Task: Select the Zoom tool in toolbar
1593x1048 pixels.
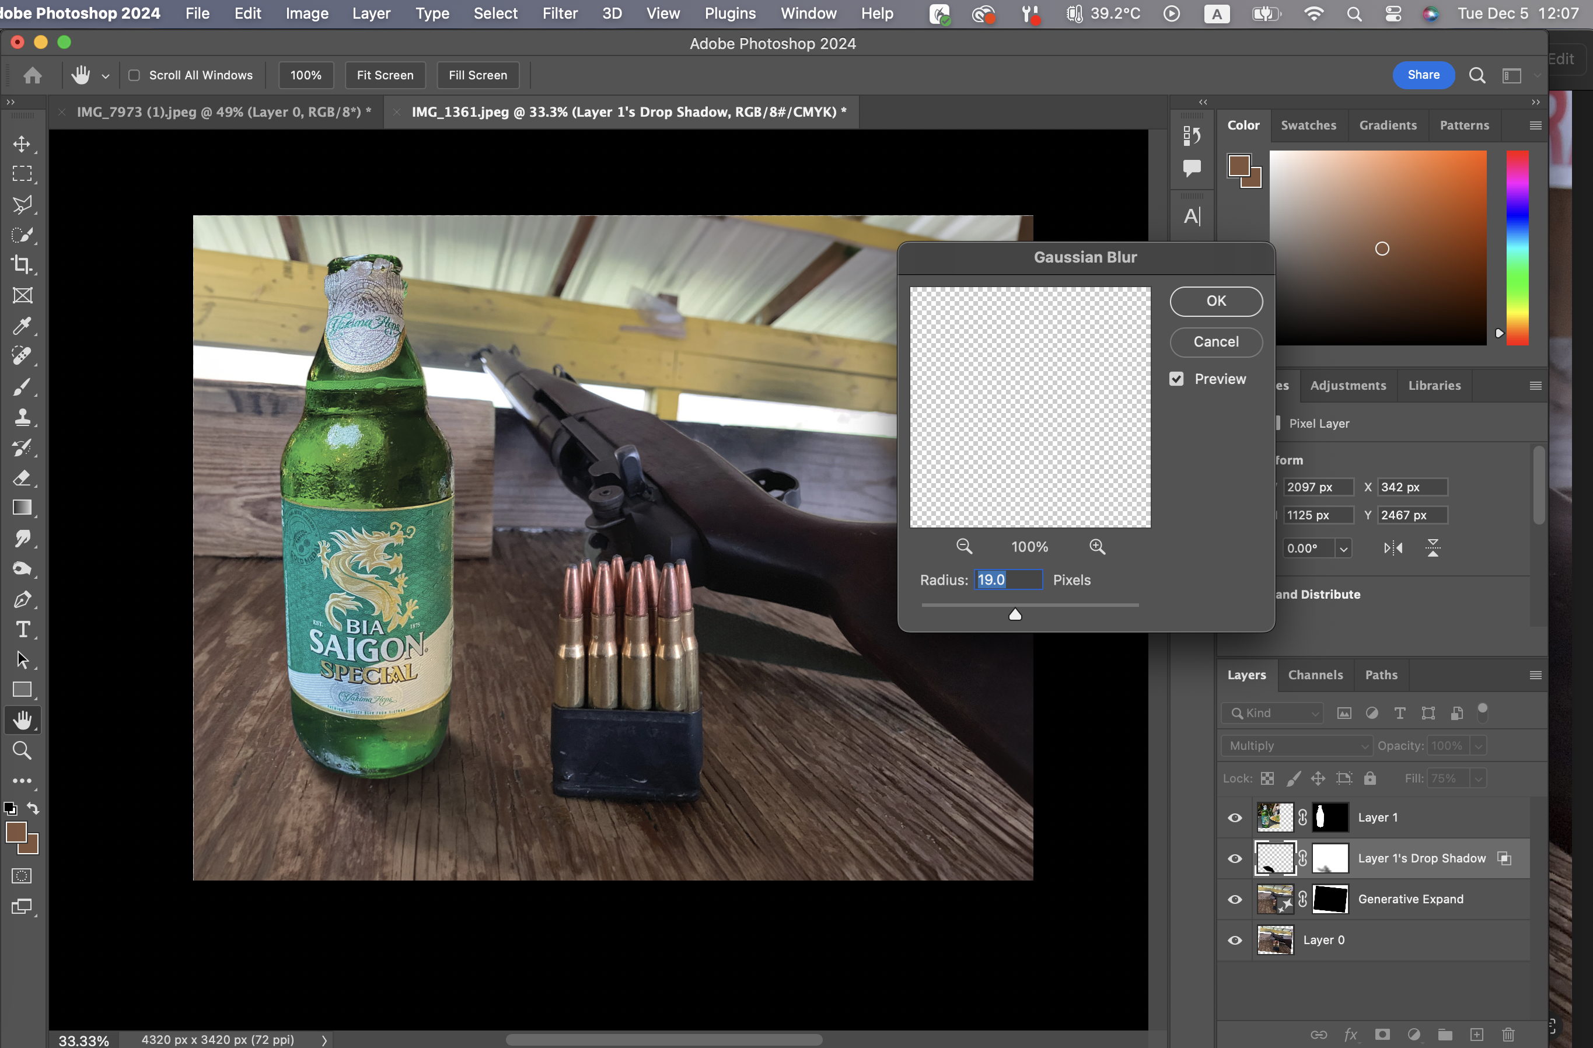Action: coord(22,750)
